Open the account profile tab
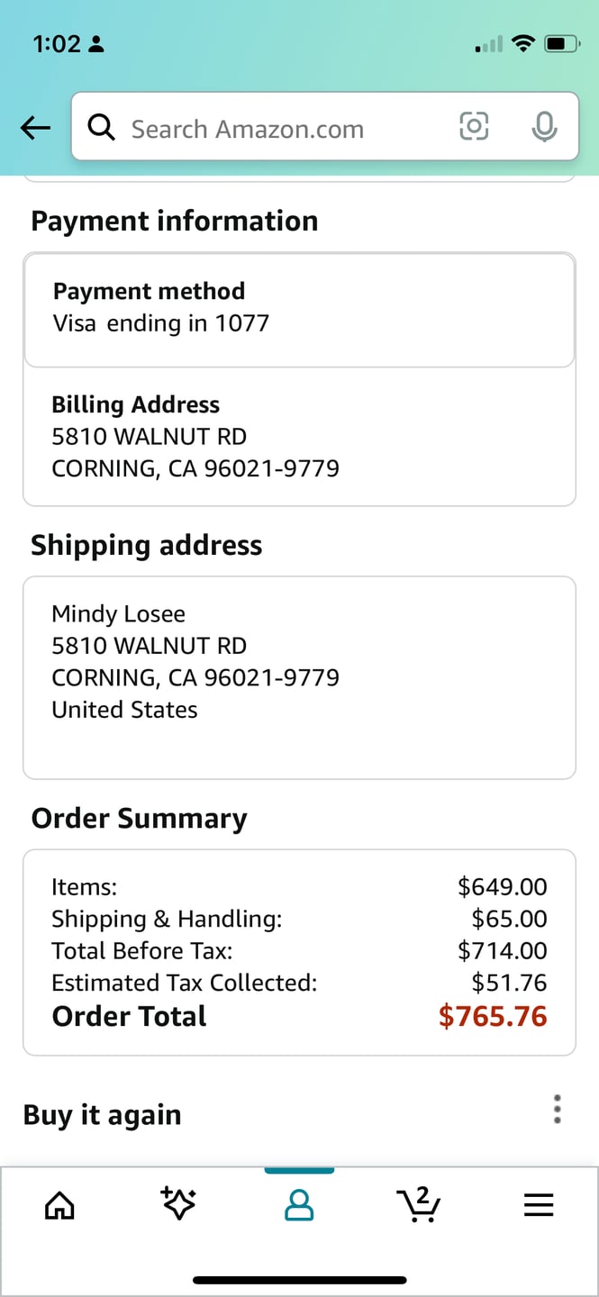The width and height of the screenshot is (599, 1297). (299, 1205)
